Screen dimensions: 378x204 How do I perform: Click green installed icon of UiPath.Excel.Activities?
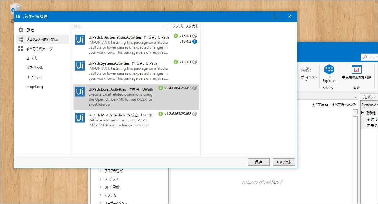tap(161, 88)
